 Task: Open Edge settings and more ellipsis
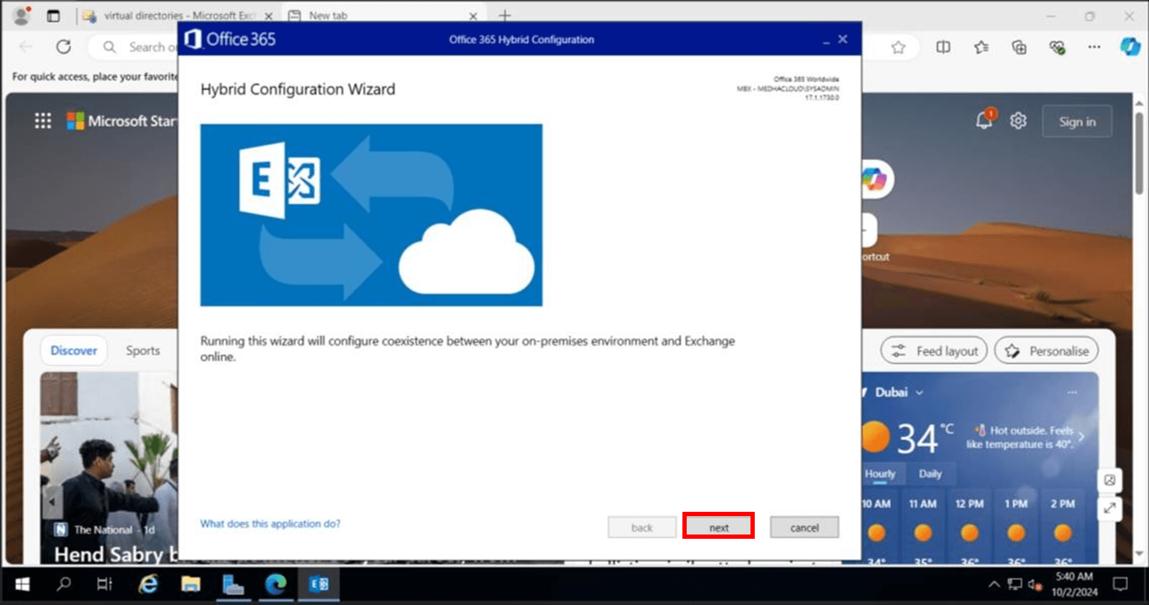[1094, 47]
